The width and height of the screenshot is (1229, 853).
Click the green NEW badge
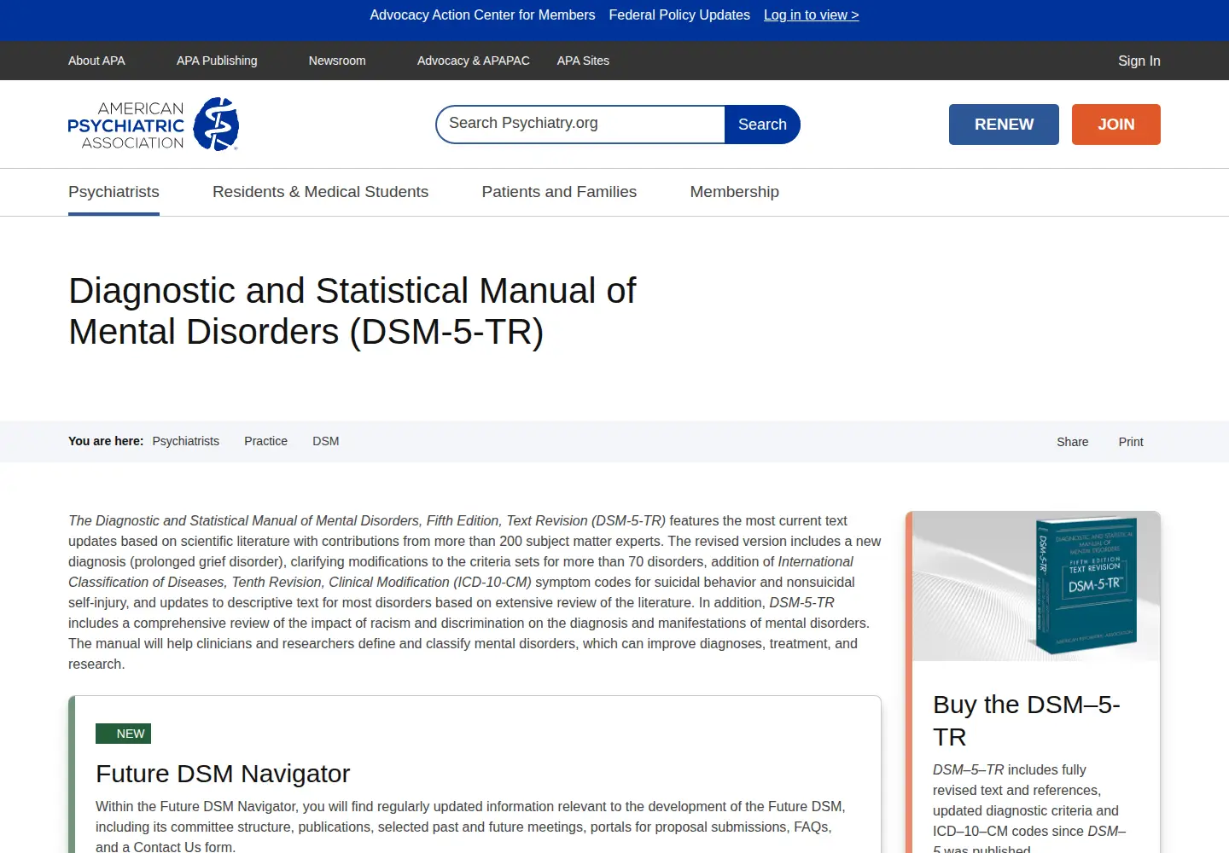(124, 734)
